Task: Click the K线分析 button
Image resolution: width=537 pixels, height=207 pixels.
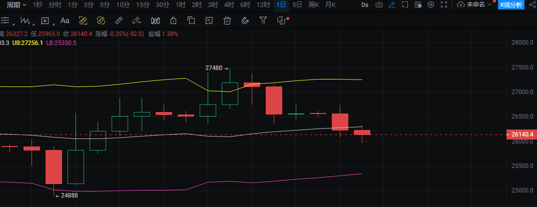Action: click(x=512, y=5)
